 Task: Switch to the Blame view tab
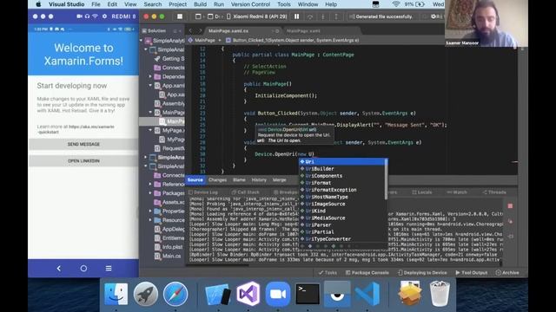coord(239,179)
